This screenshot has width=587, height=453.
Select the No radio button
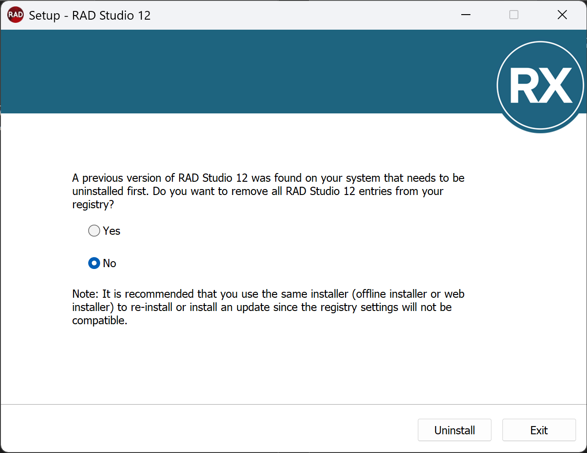[94, 263]
